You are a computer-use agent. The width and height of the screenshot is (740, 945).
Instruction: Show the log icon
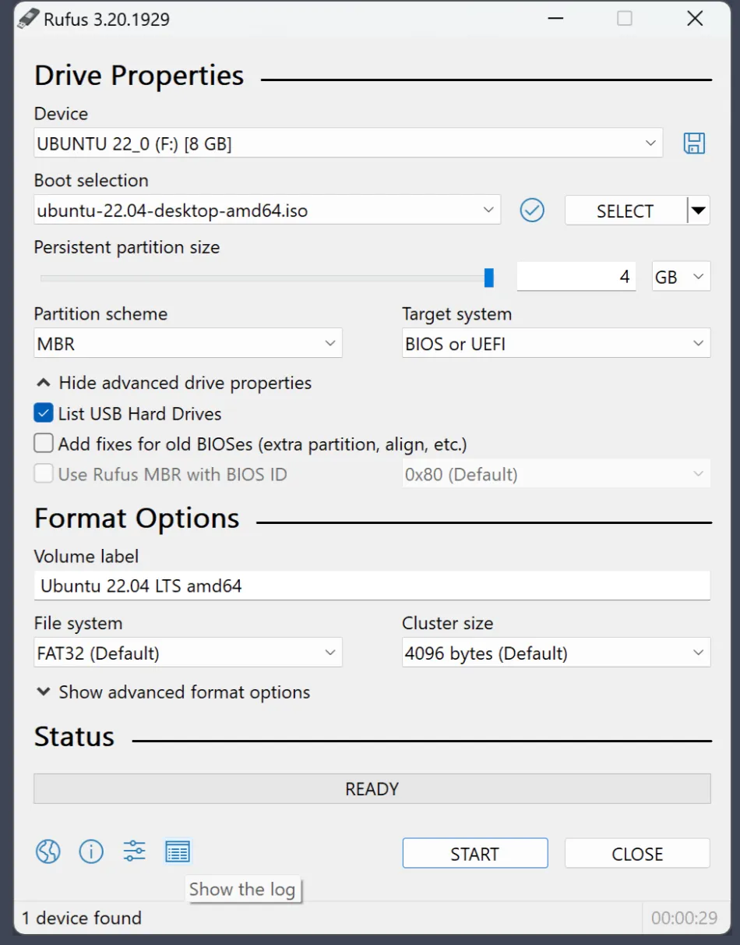[x=178, y=851]
